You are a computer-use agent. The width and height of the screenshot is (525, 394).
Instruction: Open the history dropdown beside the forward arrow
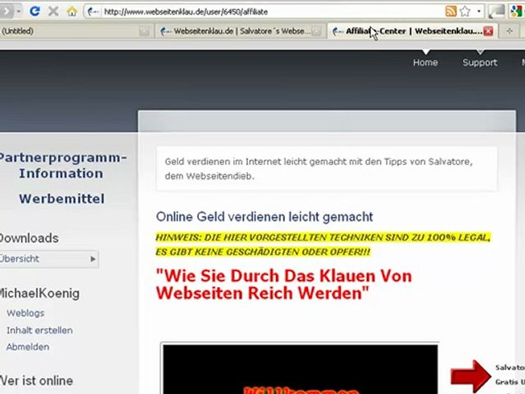tap(19, 11)
